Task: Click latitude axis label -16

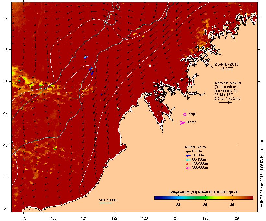Action: click(x=5, y=82)
